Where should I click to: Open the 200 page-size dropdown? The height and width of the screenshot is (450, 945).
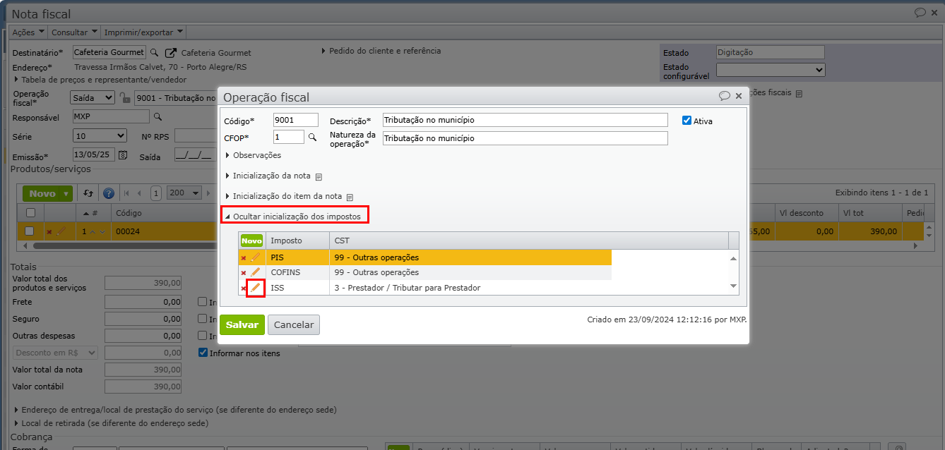pyautogui.click(x=185, y=193)
